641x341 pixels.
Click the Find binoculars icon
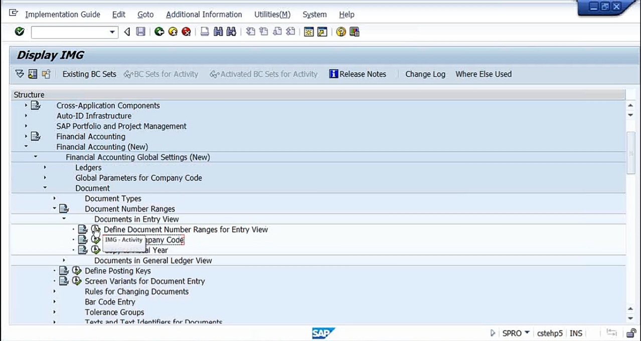click(218, 32)
